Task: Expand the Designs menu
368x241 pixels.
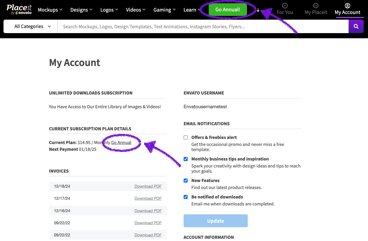Action: pyautogui.click(x=81, y=10)
